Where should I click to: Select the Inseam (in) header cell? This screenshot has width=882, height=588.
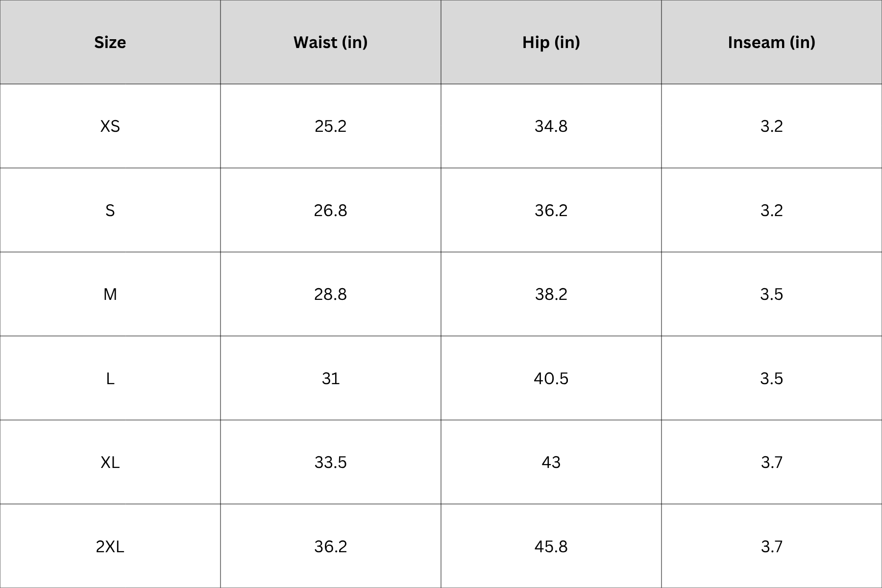771,42
